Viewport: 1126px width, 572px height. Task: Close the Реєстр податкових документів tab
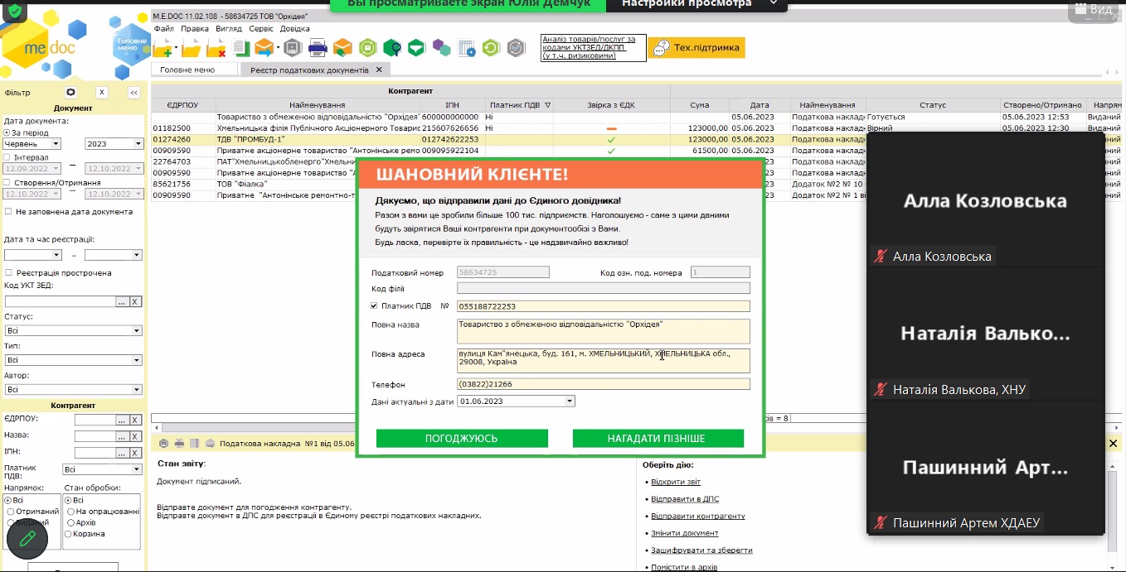pyautogui.click(x=379, y=70)
